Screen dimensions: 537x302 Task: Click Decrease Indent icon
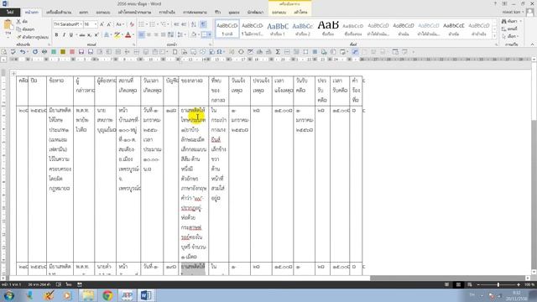pos(176,24)
